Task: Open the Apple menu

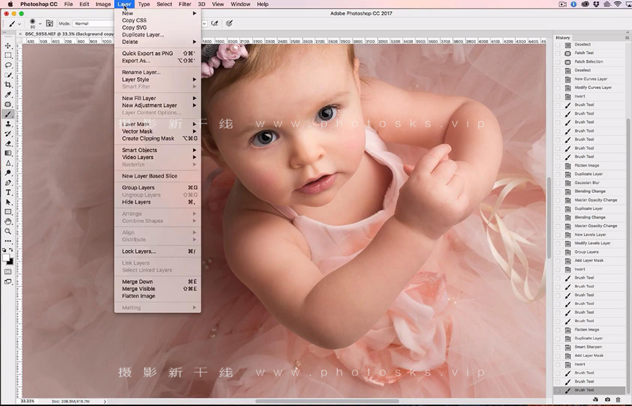Action: pos(9,4)
